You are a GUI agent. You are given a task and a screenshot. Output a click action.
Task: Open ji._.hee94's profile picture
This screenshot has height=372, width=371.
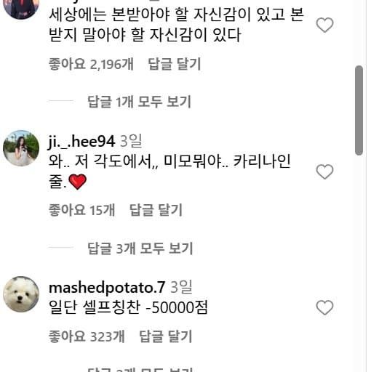pos(21,148)
